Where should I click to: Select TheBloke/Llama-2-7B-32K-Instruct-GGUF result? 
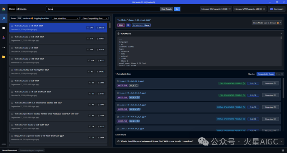pyautogui.click(x=58, y=93)
